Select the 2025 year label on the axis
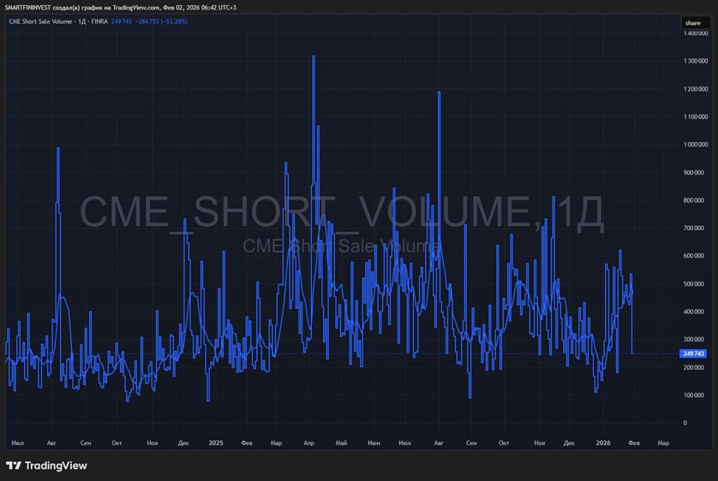This screenshot has height=481, width=718. (216, 443)
